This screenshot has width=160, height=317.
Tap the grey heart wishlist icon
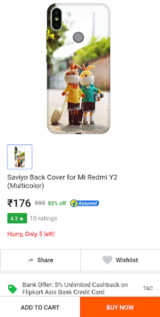pos(107,260)
